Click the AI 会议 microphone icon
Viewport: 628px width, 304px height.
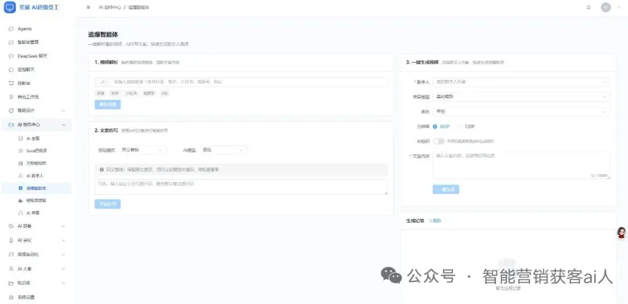point(11,240)
